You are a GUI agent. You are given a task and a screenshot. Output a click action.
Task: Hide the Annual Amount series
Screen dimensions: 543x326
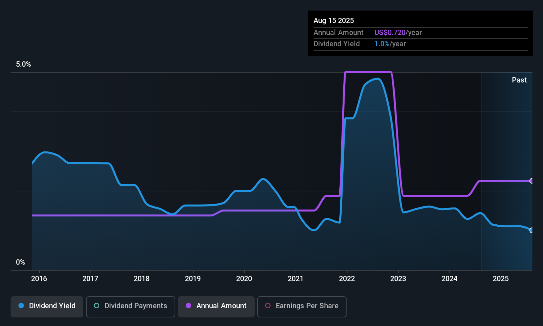(x=216, y=306)
